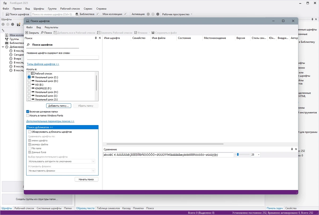Screen dimensions: 319x215
Task: Tick Обнаруживать дубликаты шрифтов checkbox
Action: click(30, 132)
